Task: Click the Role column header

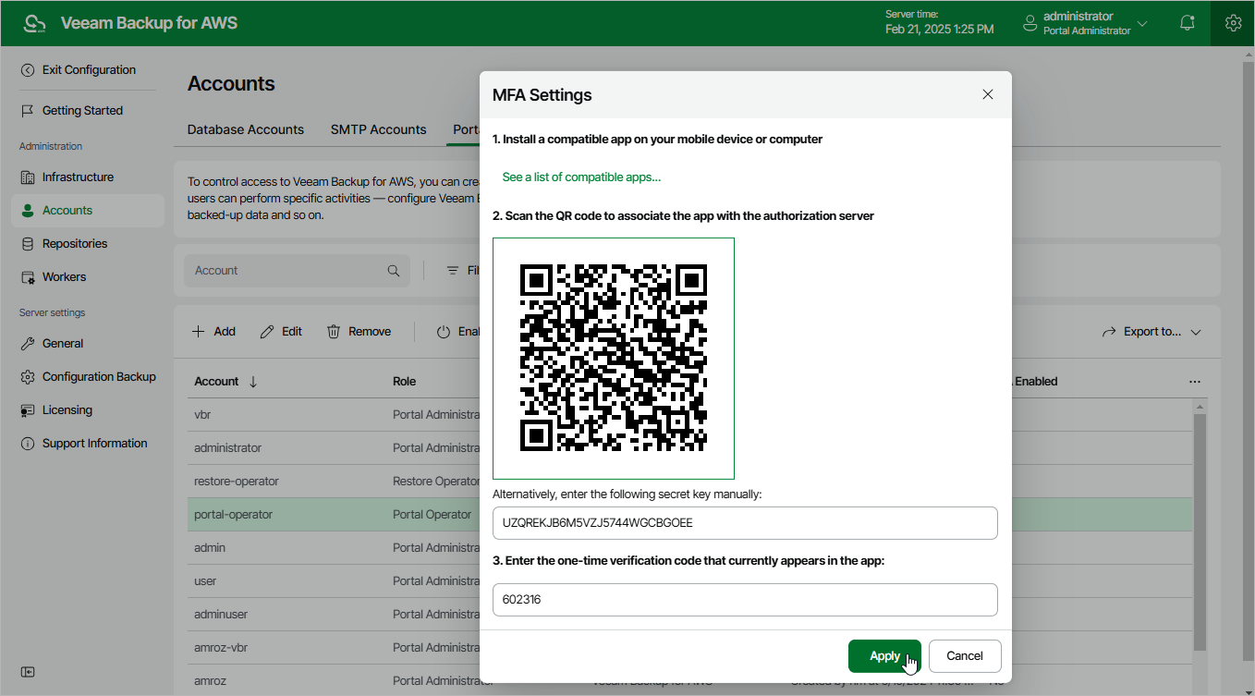Action: coord(404,382)
